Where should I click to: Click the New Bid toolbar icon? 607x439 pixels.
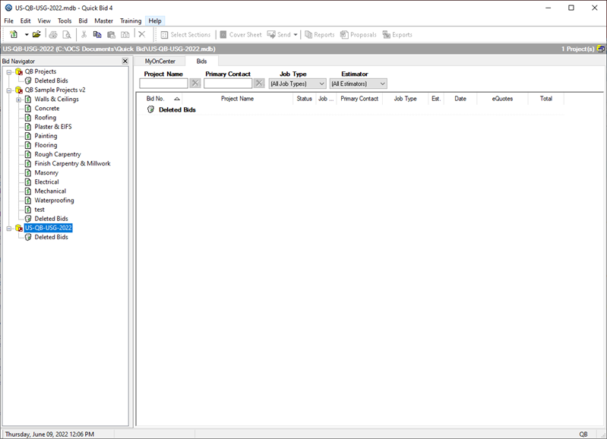[14, 34]
